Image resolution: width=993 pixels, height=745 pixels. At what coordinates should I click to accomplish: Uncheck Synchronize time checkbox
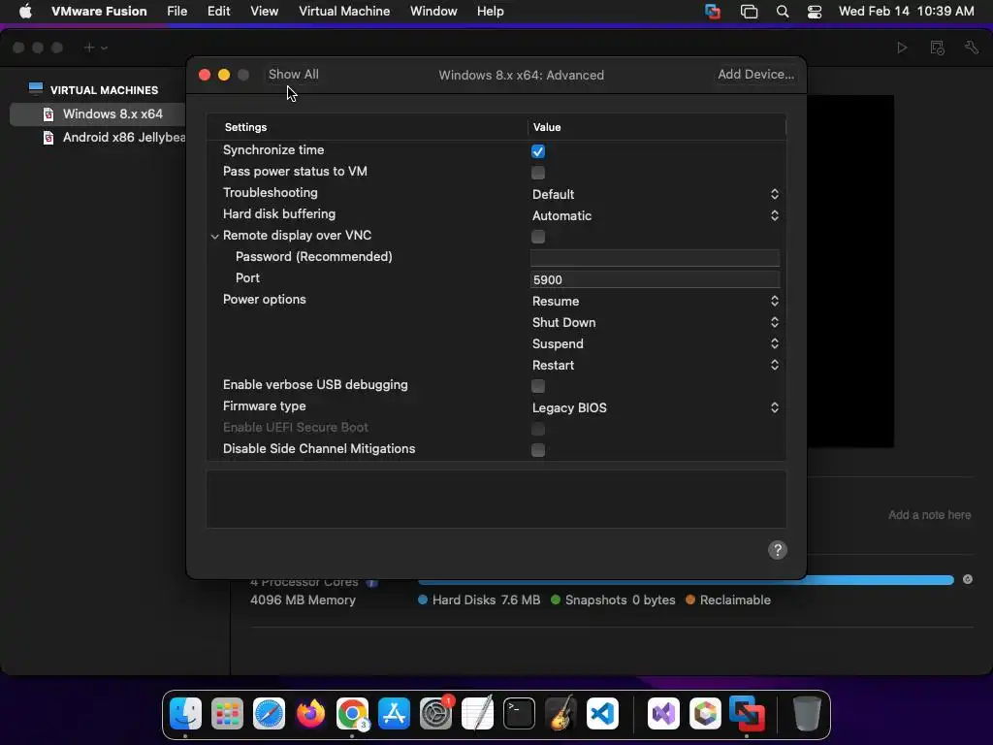pyautogui.click(x=537, y=151)
